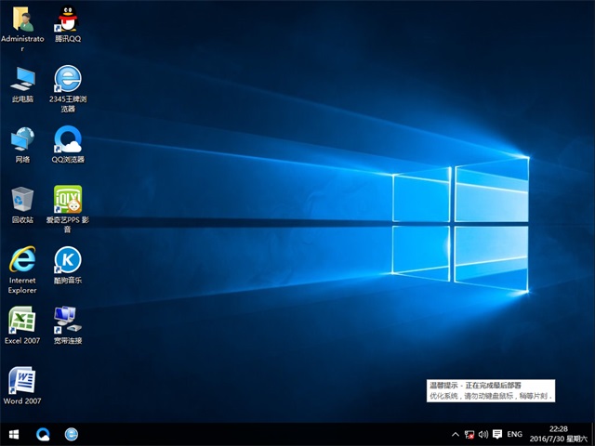Switch the ENG input language indicator

pyautogui.click(x=513, y=434)
